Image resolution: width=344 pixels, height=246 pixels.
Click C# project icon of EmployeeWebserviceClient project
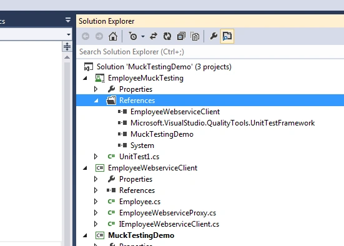100,168
